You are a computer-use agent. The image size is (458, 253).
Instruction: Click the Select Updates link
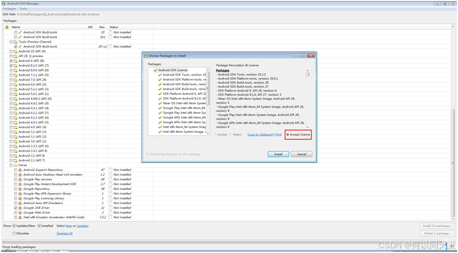83,226
